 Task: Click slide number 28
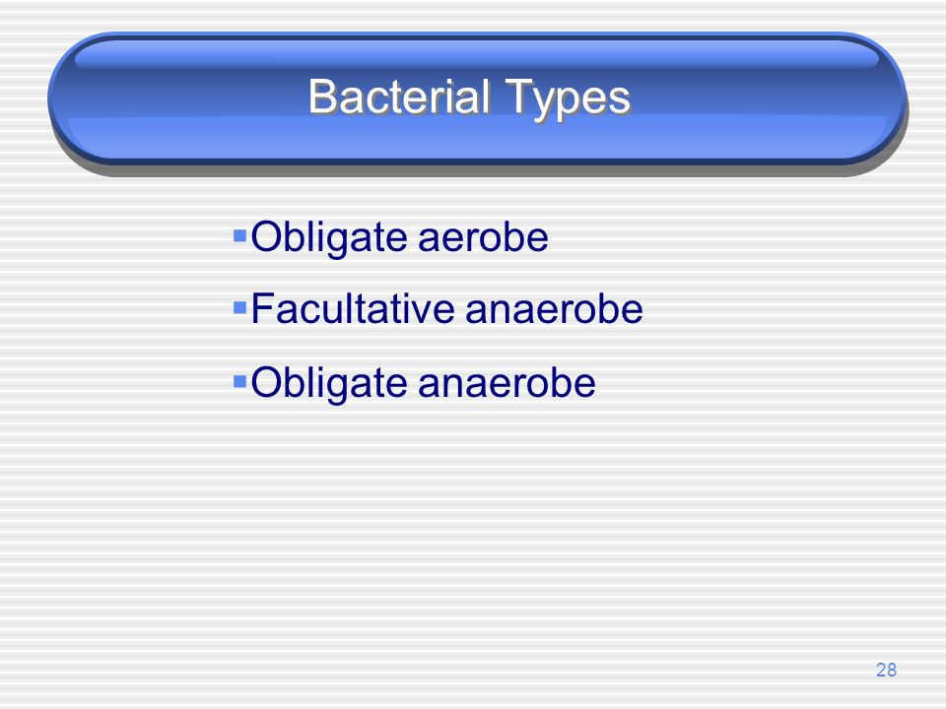[886, 670]
